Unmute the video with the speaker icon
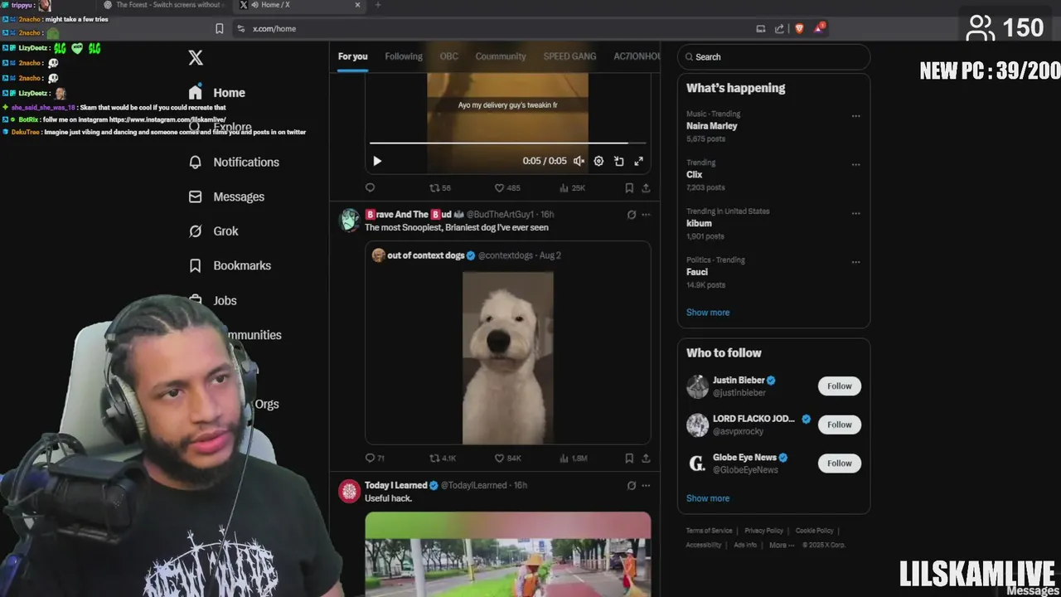The image size is (1061, 597). point(579,161)
